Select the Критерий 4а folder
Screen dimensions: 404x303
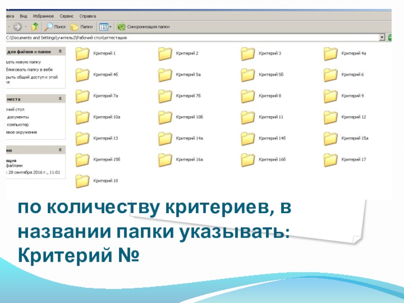pyautogui.click(x=331, y=54)
